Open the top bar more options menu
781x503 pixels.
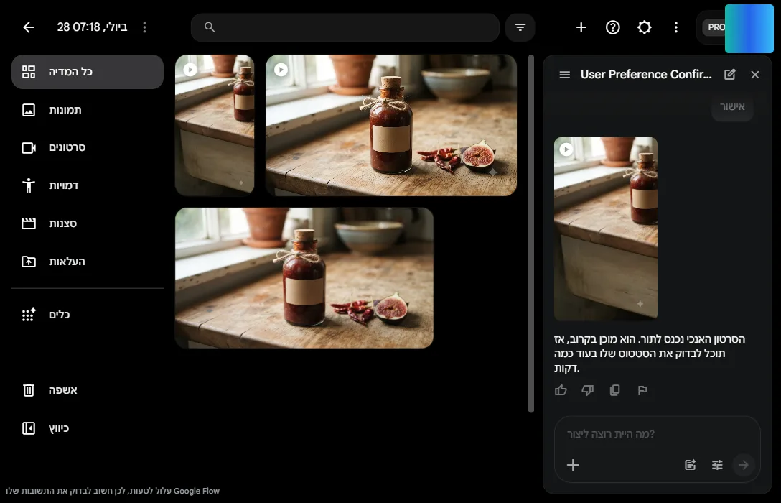point(676,27)
